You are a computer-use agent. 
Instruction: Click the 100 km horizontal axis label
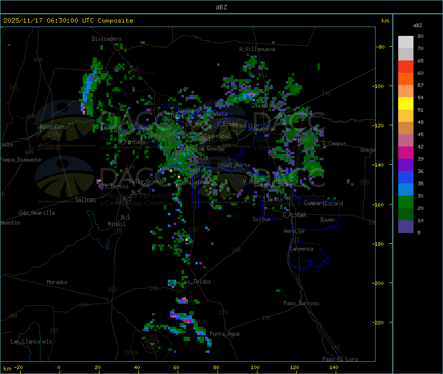pos(255,367)
